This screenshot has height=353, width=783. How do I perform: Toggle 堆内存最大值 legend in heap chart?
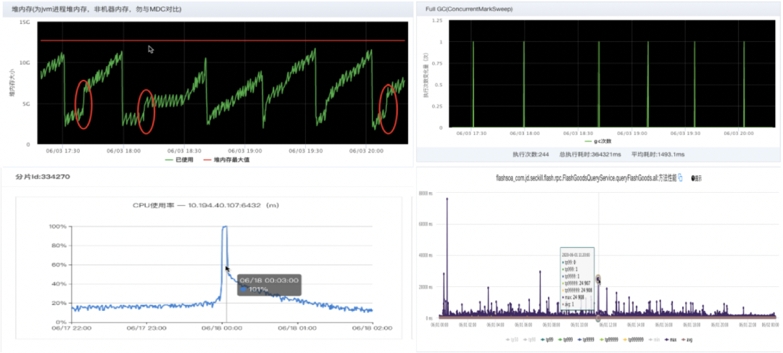[227, 159]
